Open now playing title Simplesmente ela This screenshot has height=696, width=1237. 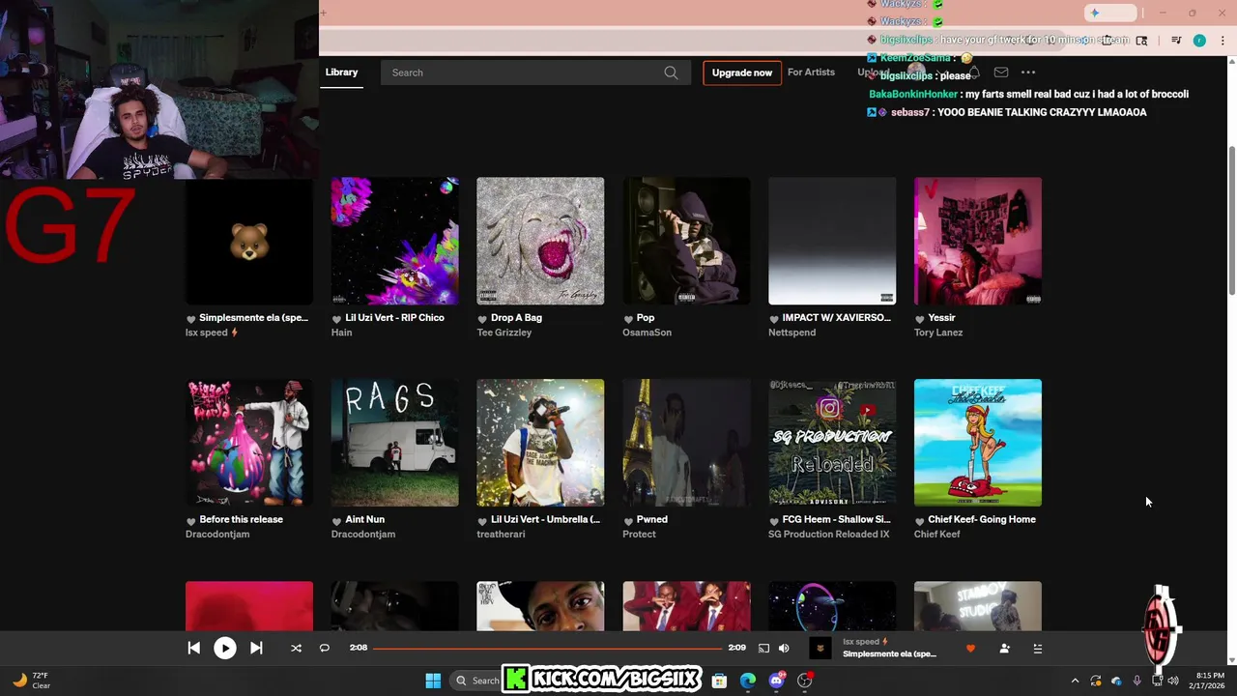[889, 654]
